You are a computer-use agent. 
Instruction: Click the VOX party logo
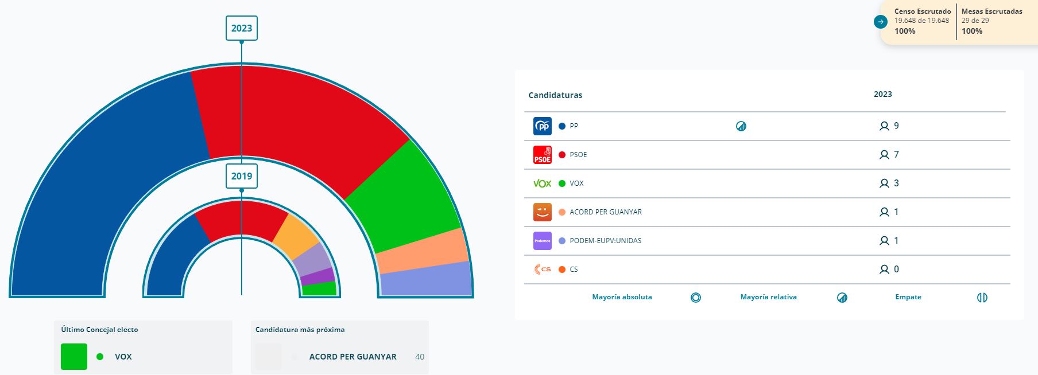click(542, 183)
